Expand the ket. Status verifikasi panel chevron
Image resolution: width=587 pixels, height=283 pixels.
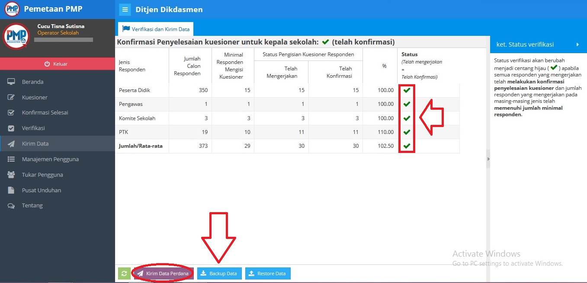coord(578,45)
